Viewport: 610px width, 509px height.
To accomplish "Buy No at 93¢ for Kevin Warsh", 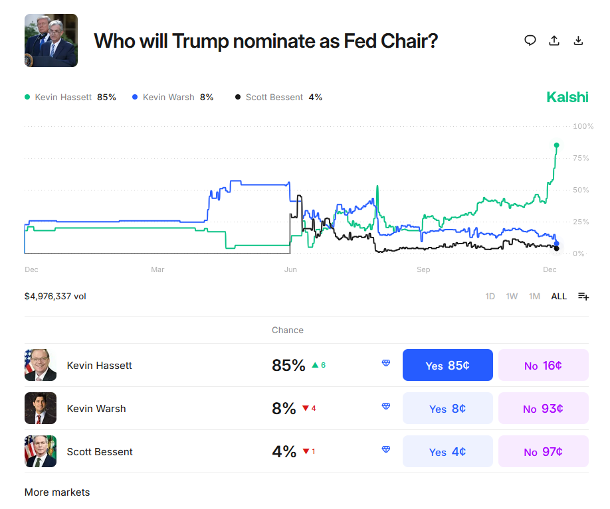I will pos(543,407).
